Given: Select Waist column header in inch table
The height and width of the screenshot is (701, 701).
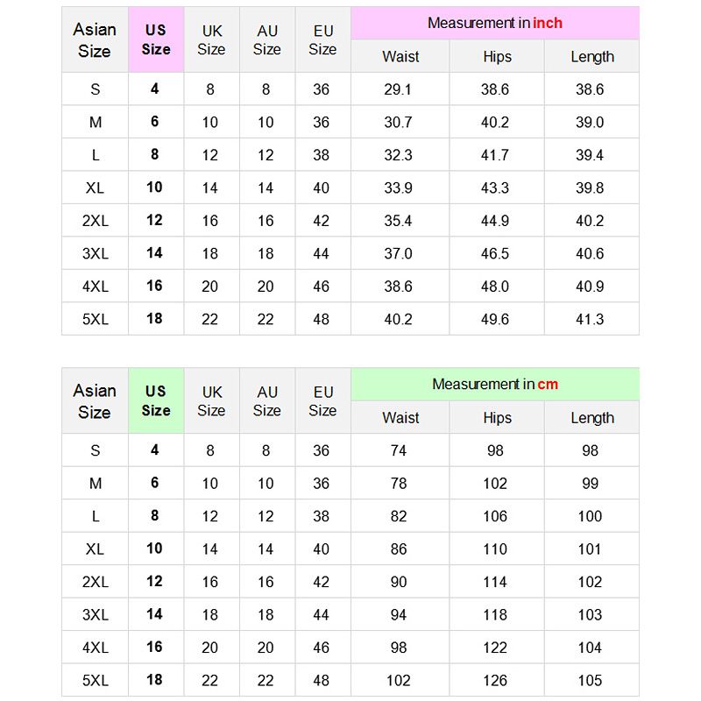Looking at the screenshot, I should [400, 57].
